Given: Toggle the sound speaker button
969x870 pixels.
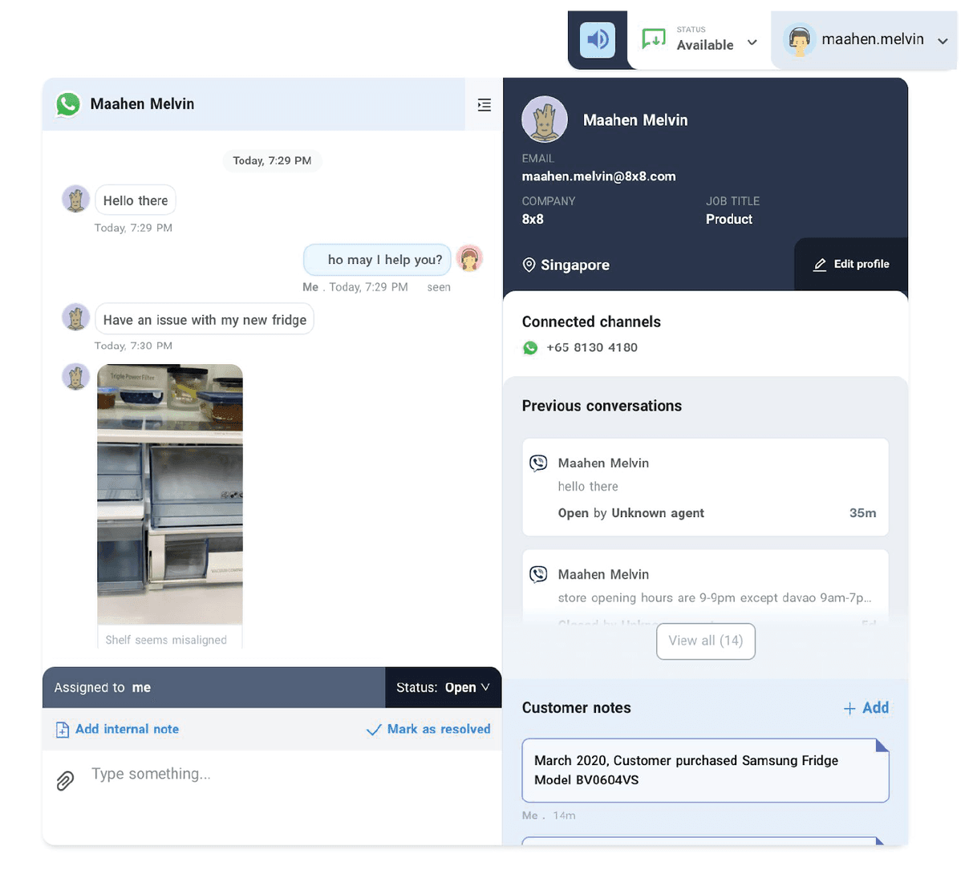Looking at the screenshot, I should coord(597,39).
